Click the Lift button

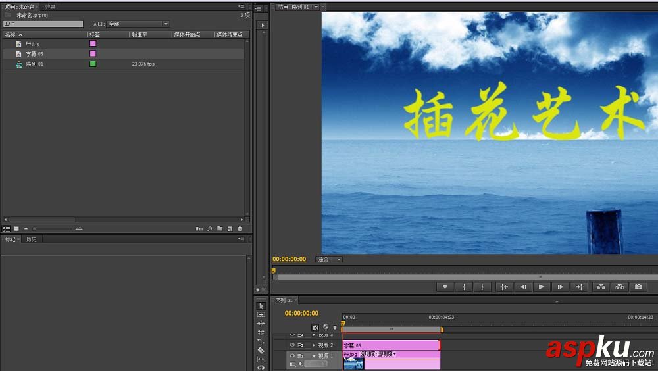tap(601, 287)
